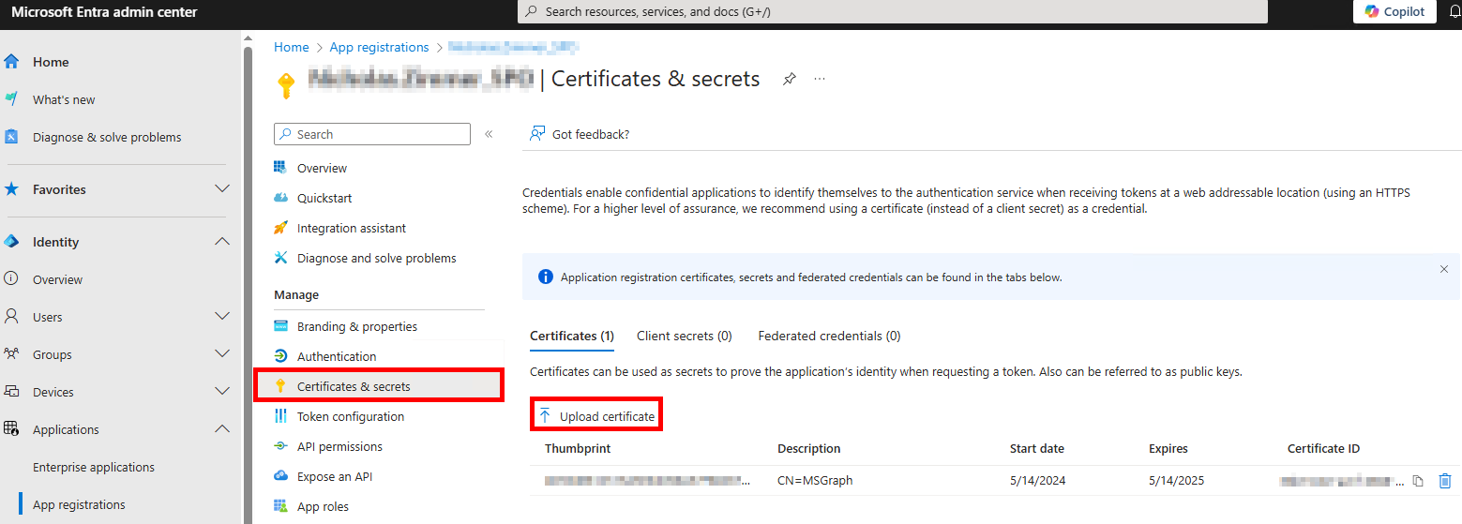Switch to the Client secrets tab
Viewport: 1462px width, 524px height.
[684, 336]
